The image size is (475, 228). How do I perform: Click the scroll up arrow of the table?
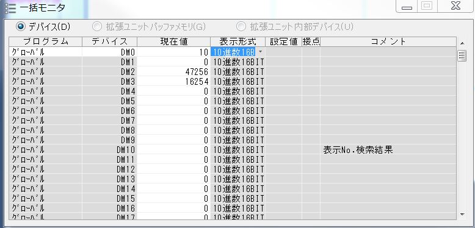(x=462, y=43)
